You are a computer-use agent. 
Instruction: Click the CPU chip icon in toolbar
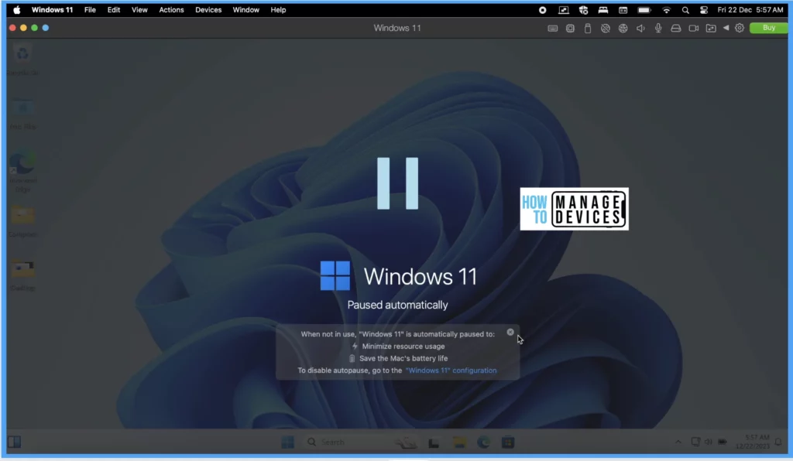(570, 29)
